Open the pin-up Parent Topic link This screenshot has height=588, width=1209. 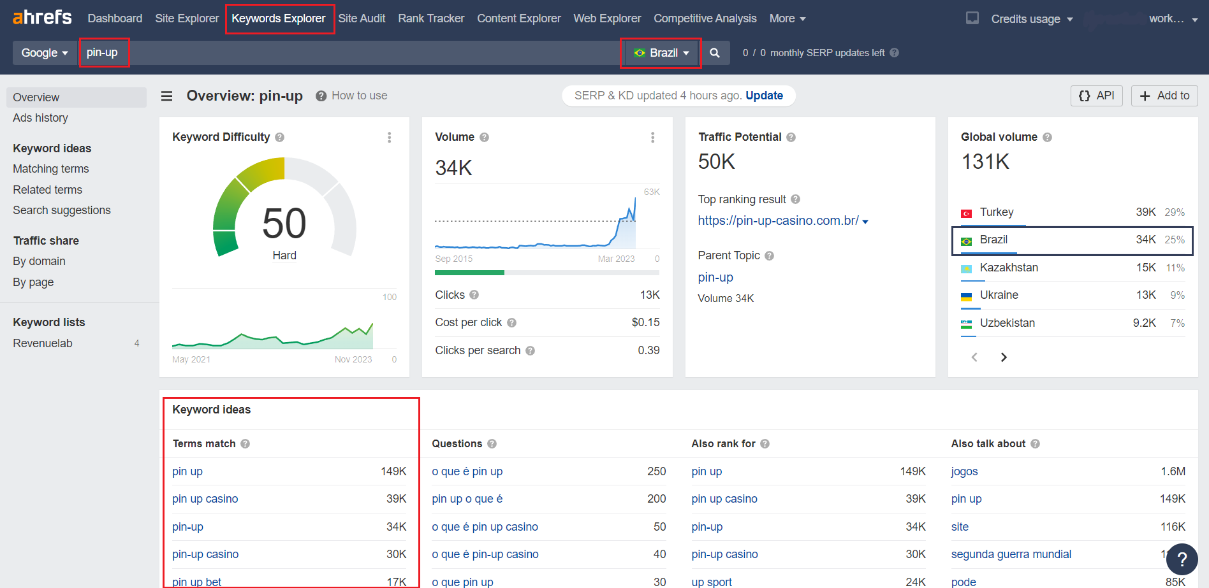(x=715, y=278)
